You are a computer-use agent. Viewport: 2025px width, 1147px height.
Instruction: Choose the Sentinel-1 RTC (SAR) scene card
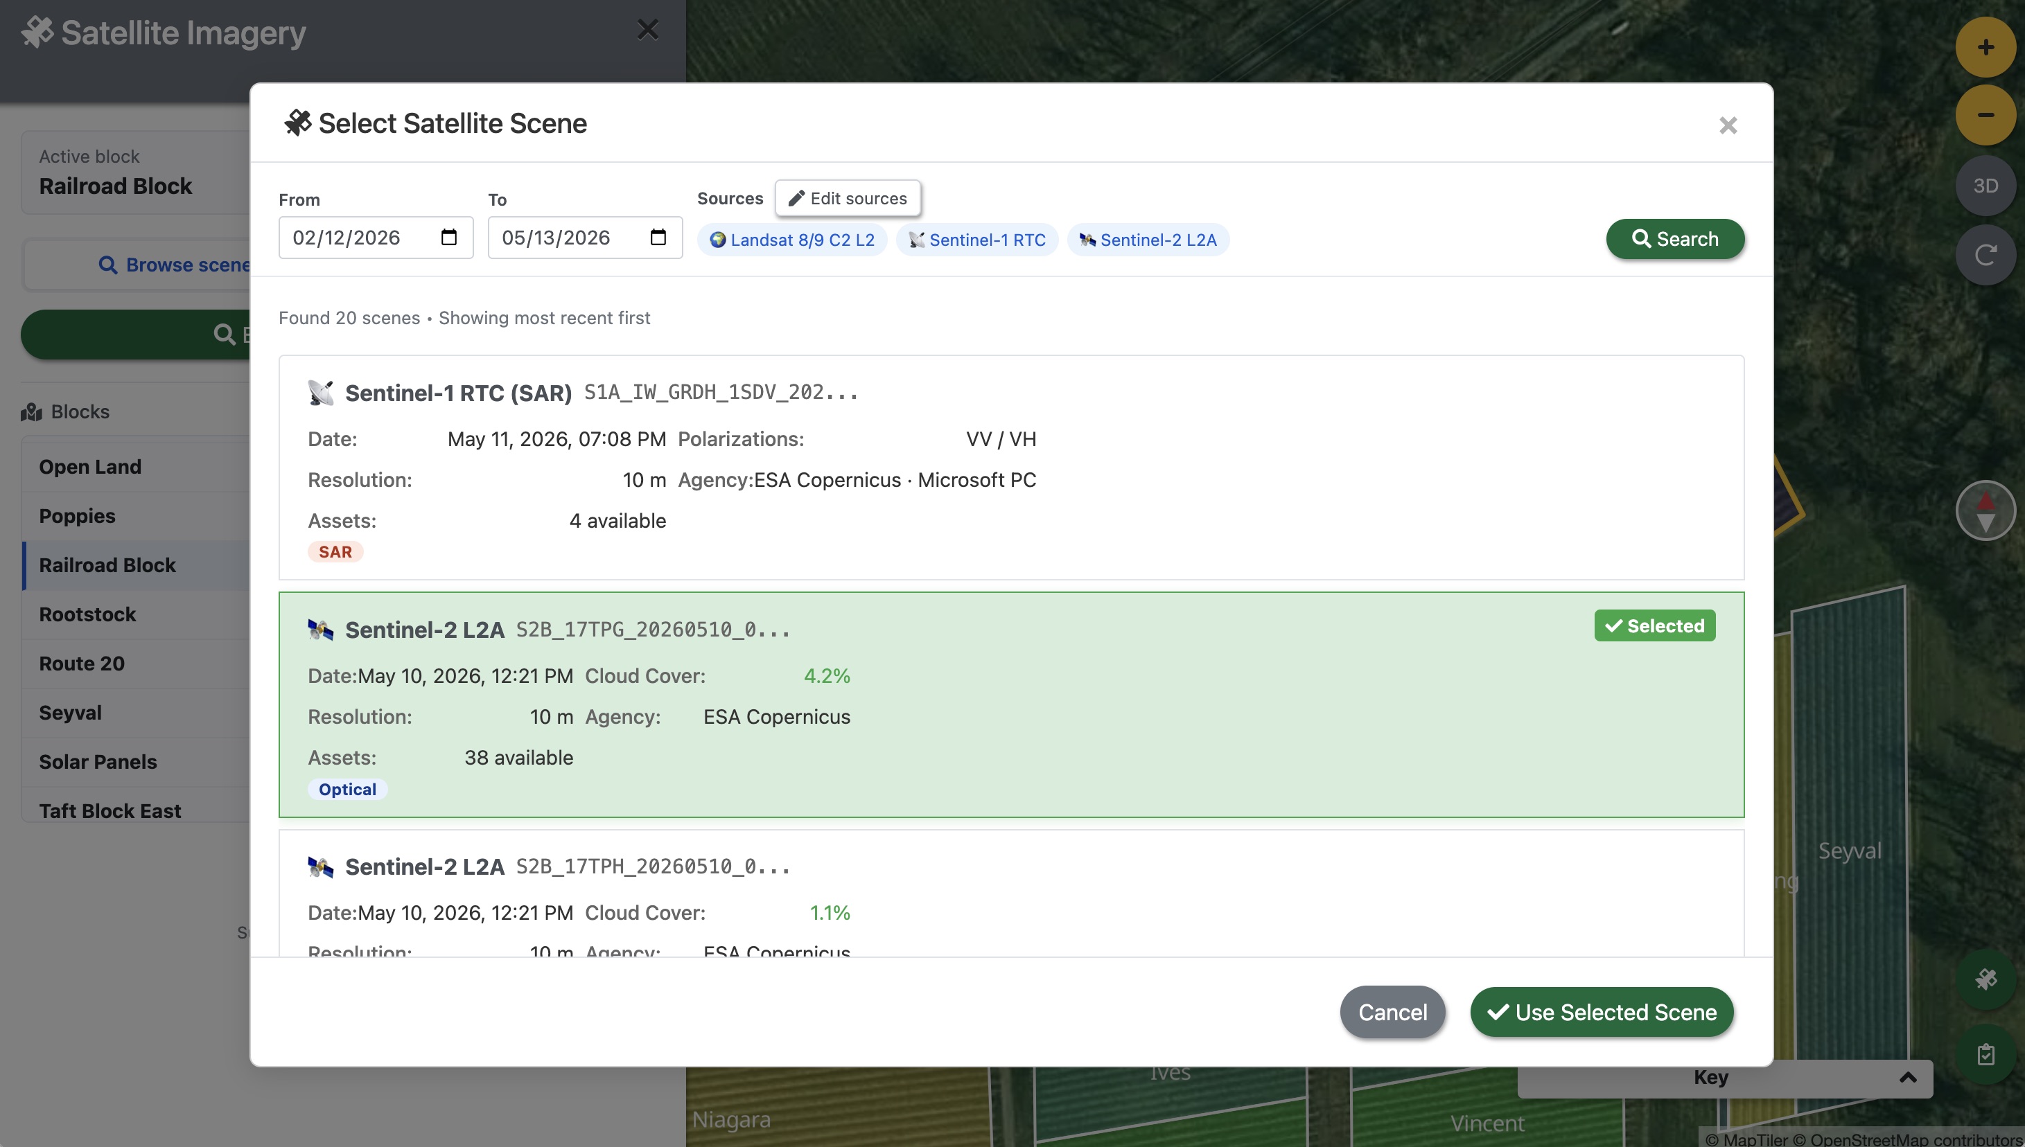1010,467
